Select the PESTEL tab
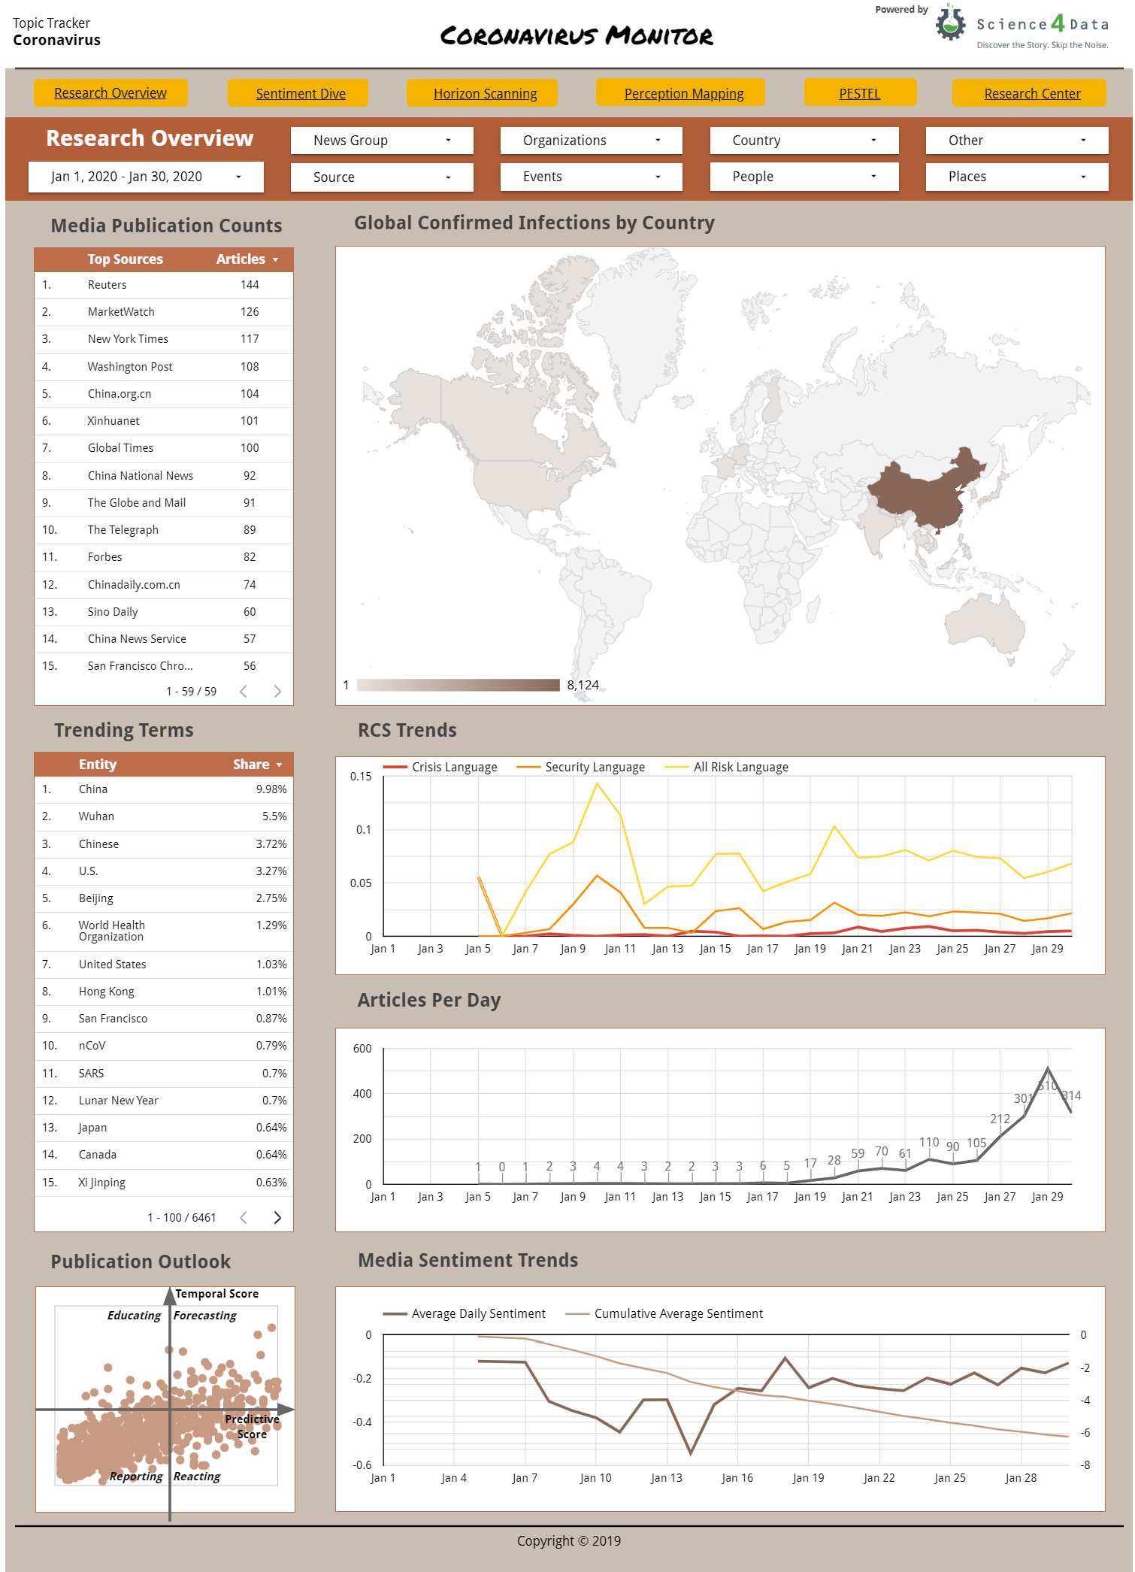Screen dimensions: 1135x1572 (x=861, y=93)
